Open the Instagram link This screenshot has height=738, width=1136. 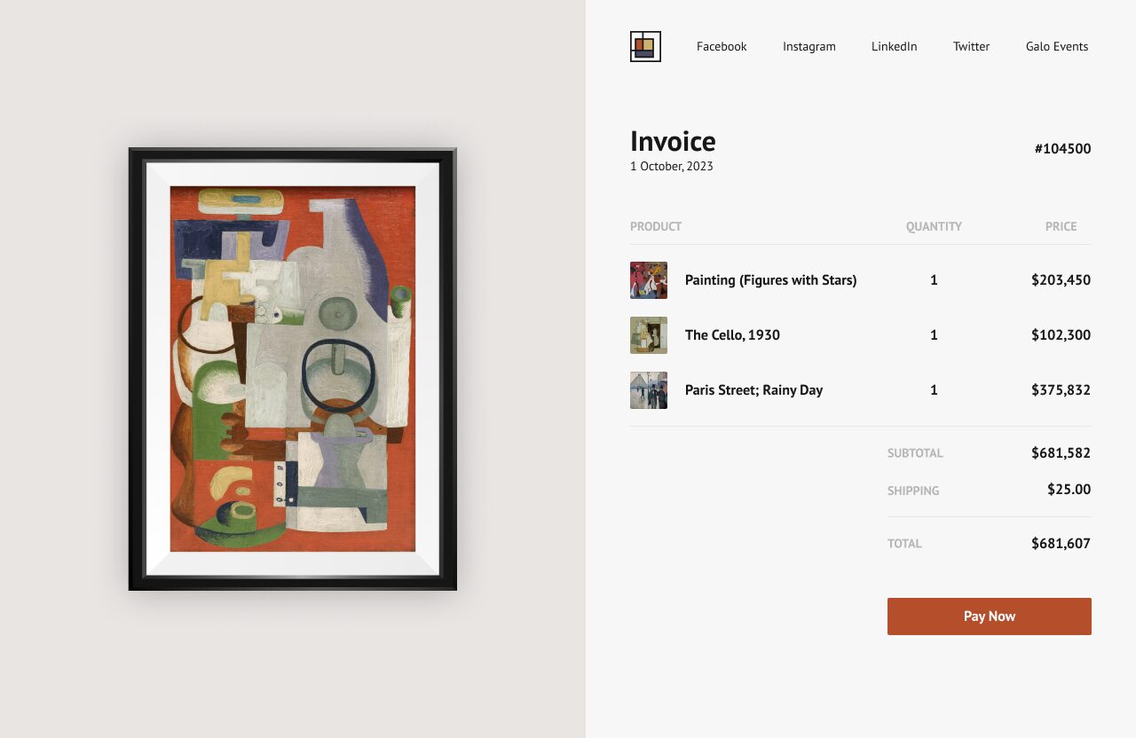click(809, 46)
